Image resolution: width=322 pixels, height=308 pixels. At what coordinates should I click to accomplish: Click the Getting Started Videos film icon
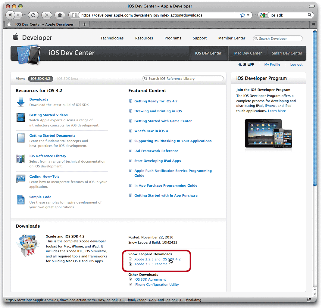(21, 117)
